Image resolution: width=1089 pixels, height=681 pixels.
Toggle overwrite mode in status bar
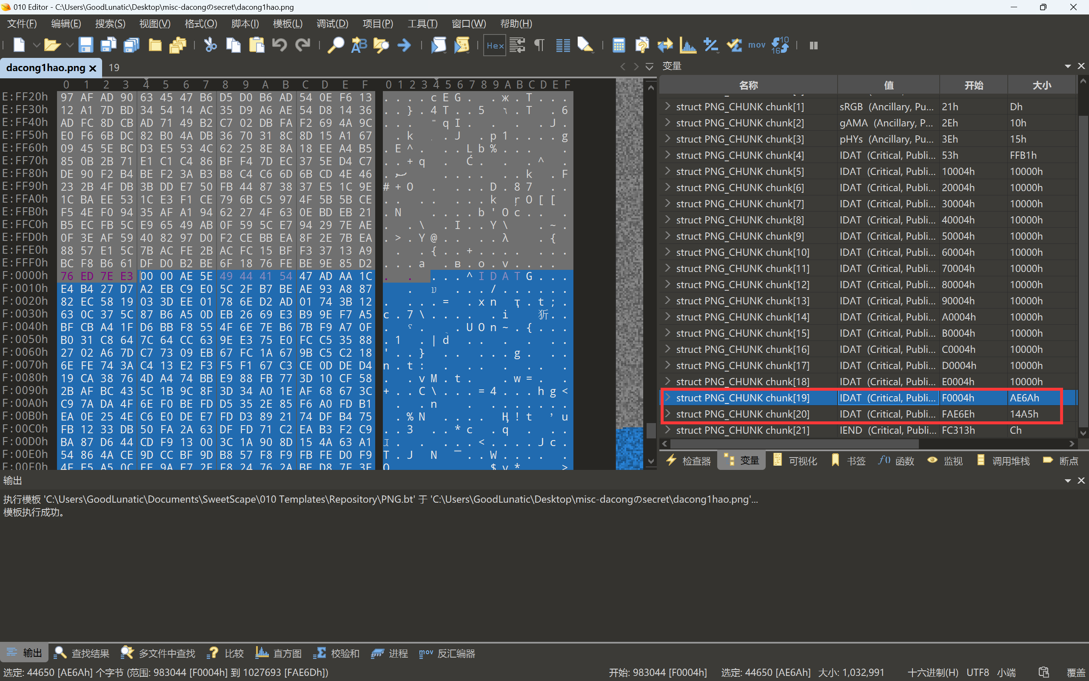tap(1076, 672)
